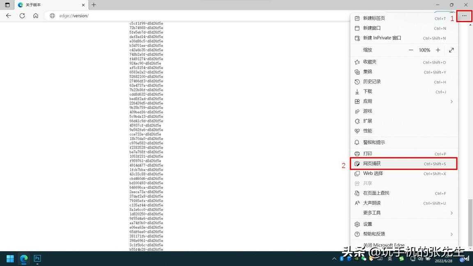Click the 网页捕获 capture icon
The height and width of the screenshot is (266, 473).
click(x=357, y=164)
